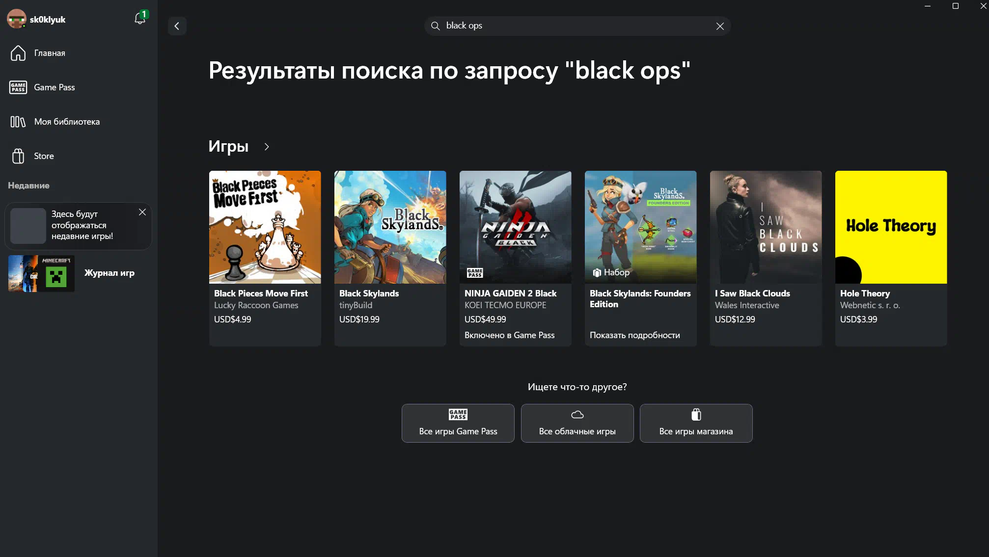The height and width of the screenshot is (557, 989).
Task: Click the Моя библиотека library icon
Action: tap(18, 122)
